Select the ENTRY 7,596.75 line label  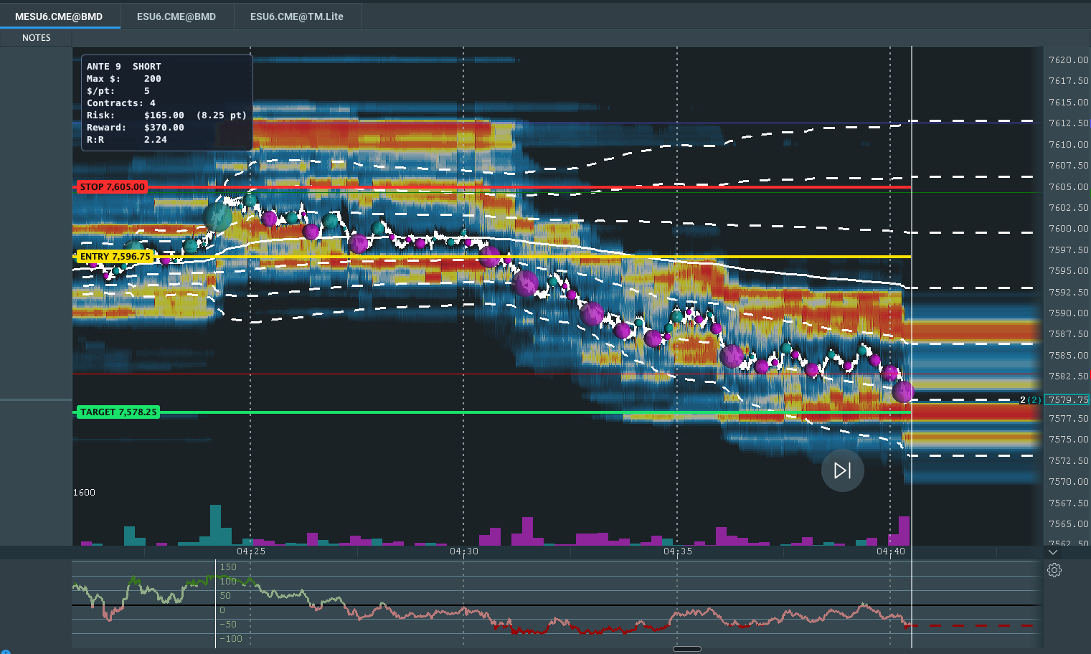coord(115,257)
